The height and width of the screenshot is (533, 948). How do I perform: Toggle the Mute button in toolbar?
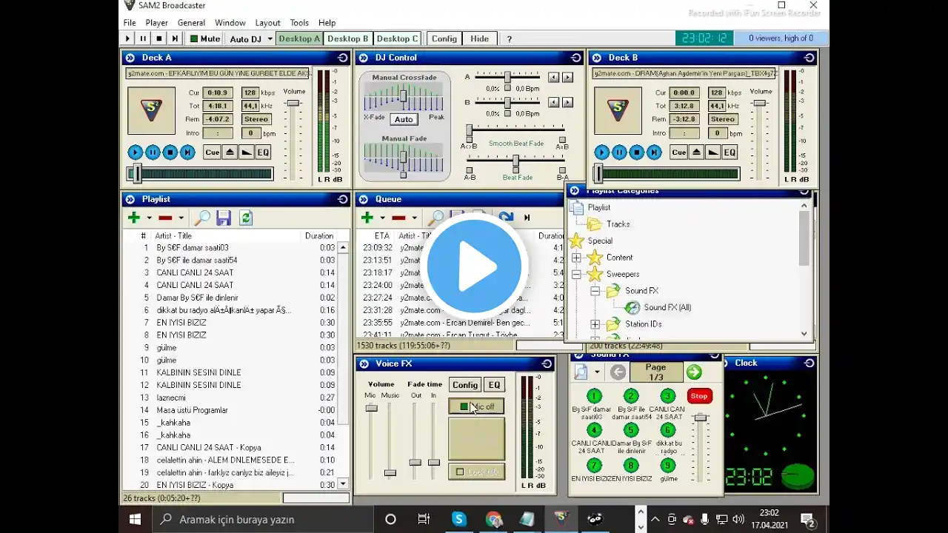[x=204, y=38]
